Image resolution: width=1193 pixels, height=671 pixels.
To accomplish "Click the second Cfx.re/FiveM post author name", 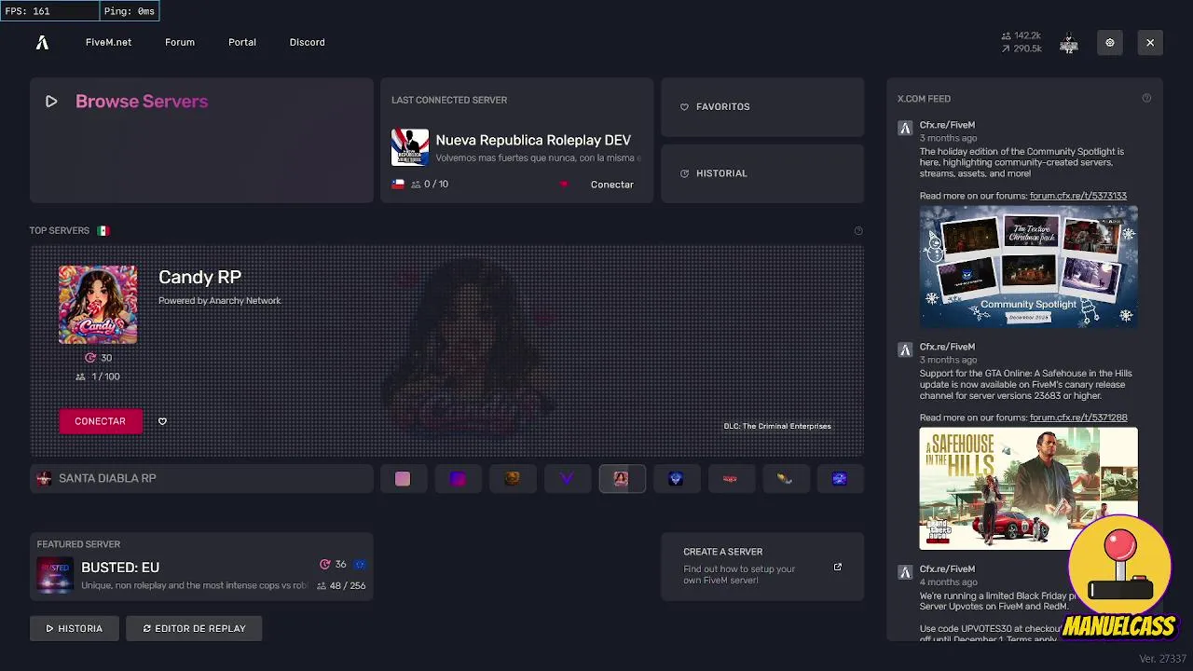I will (947, 347).
